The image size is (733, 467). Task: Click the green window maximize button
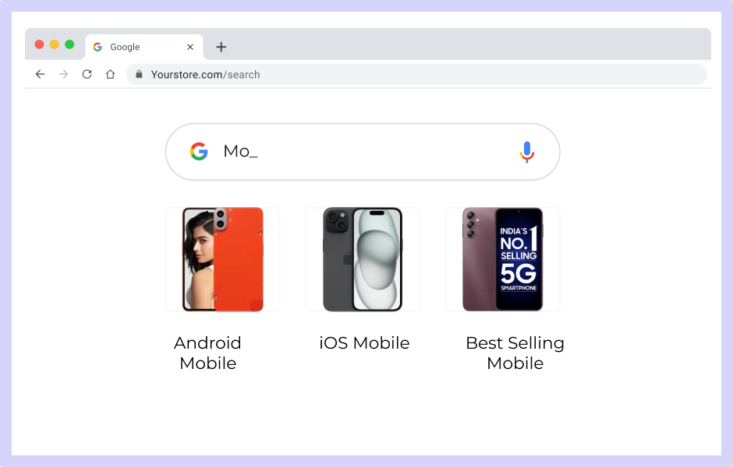[x=69, y=44]
